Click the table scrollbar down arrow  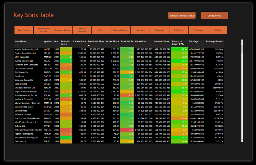(x=242, y=139)
